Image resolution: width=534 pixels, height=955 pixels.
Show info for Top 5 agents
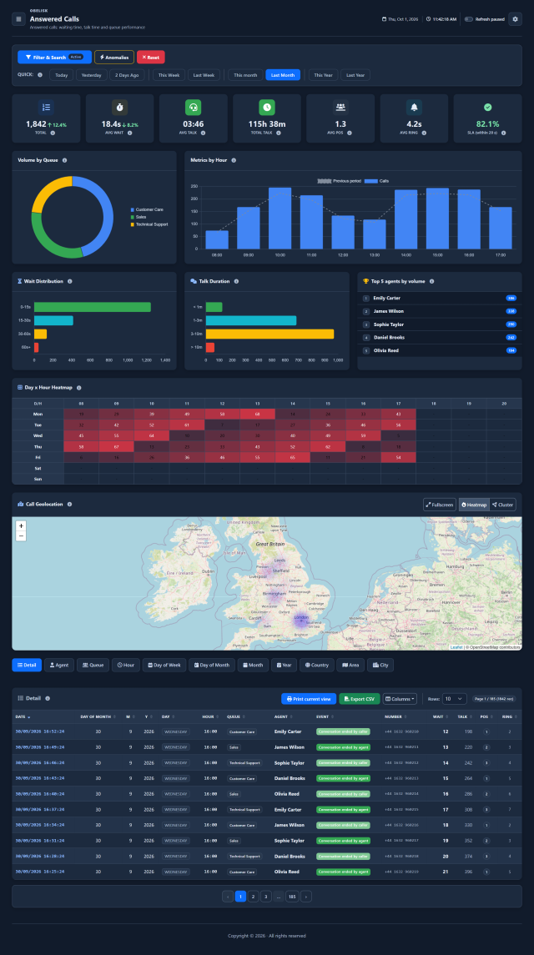[x=431, y=281]
